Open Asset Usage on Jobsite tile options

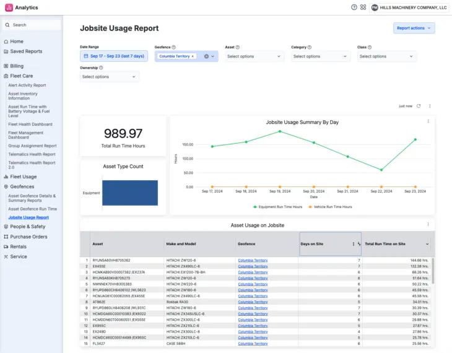pyautogui.click(x=428, y=224)
